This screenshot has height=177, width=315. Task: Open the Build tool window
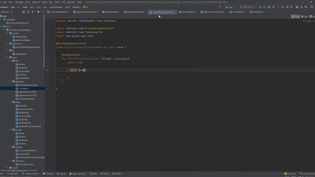(94, 174)
